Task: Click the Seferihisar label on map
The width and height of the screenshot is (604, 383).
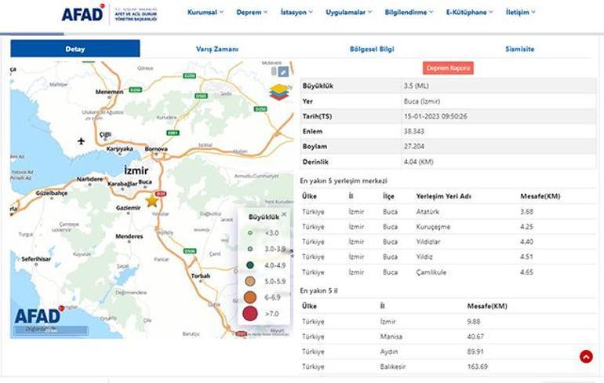Action: click(x=36, y=259)
